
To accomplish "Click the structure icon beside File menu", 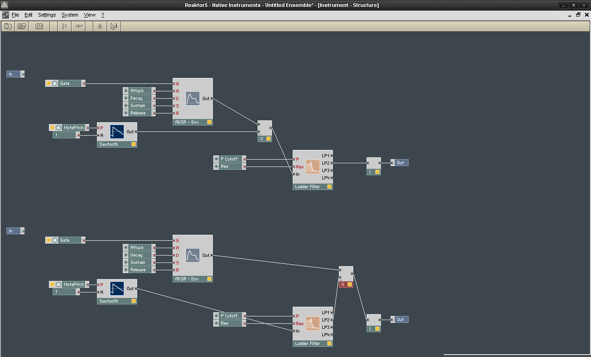I will coord(5,15).
